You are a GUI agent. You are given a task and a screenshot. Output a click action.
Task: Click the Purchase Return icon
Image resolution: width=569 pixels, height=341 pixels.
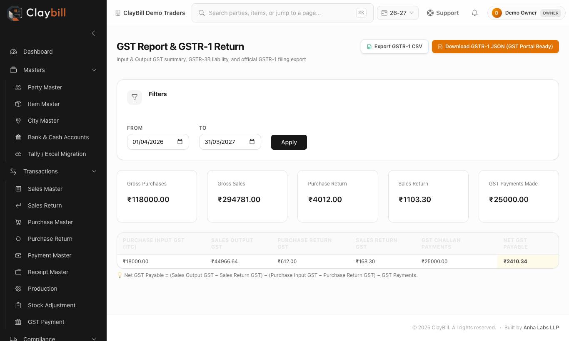[x=18, y=239]
